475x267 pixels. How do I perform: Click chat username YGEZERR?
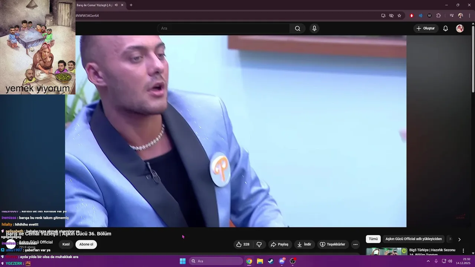tap(14, 263)
